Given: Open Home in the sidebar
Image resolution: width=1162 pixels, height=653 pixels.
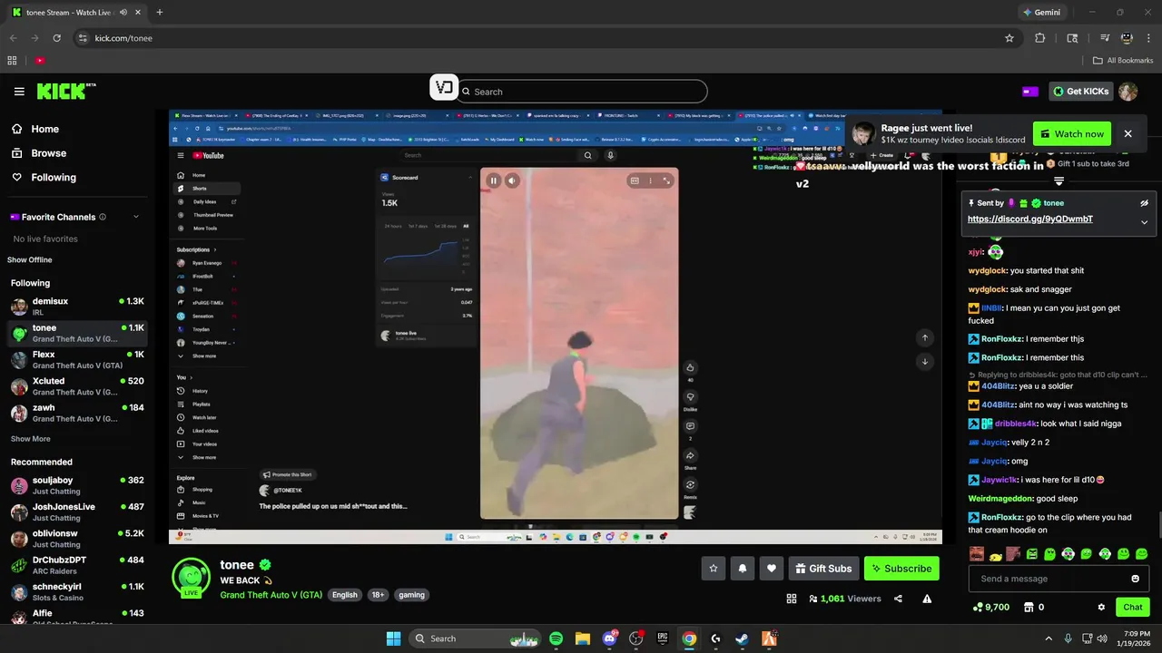Looking at the screenshot, I should pyautogui.click(x=44, y=129).
